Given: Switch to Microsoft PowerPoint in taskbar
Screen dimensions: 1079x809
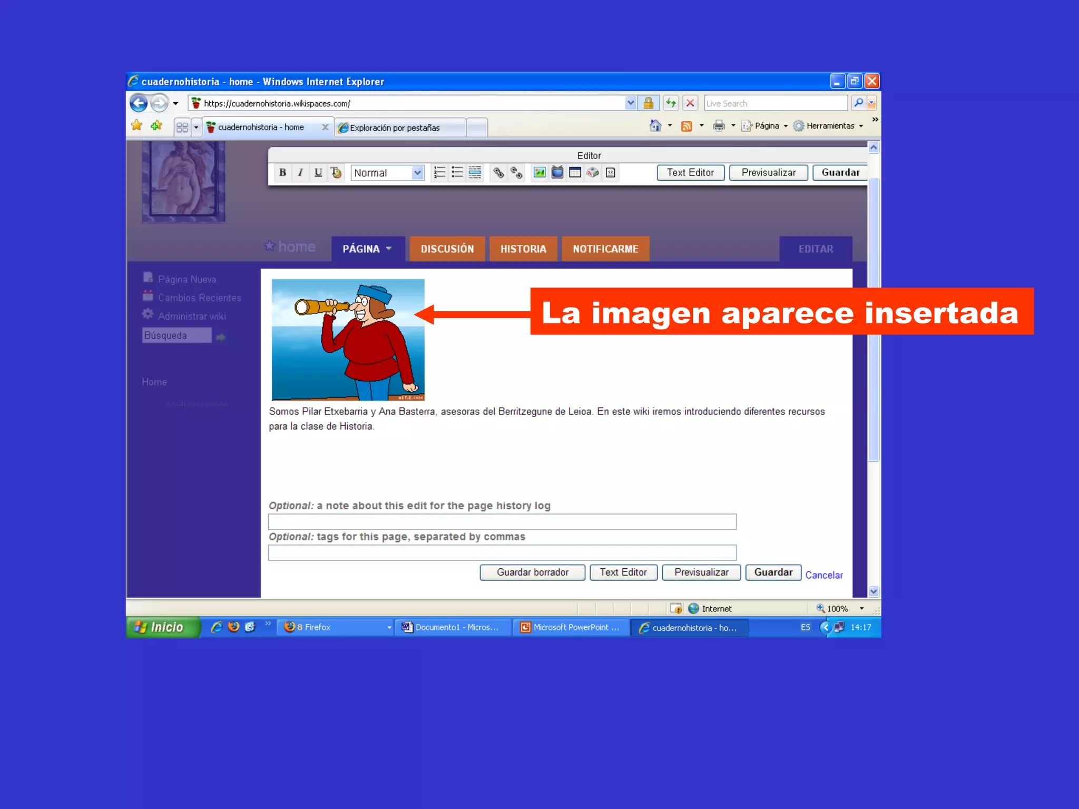Looking at the screenshot, I should click(x=571, y=627).
